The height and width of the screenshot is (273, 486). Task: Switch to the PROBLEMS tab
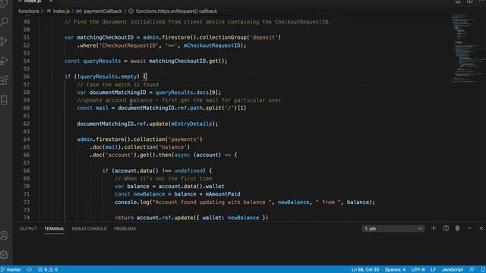point(125,229)
